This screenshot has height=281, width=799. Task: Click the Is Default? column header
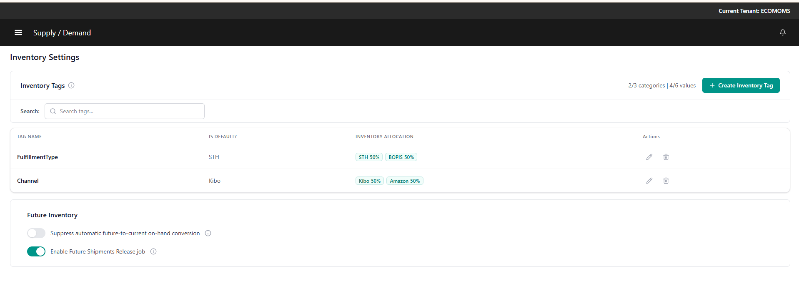coord(223,137)
